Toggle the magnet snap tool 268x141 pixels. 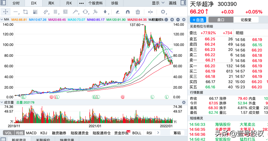click(x=128, y=12)
